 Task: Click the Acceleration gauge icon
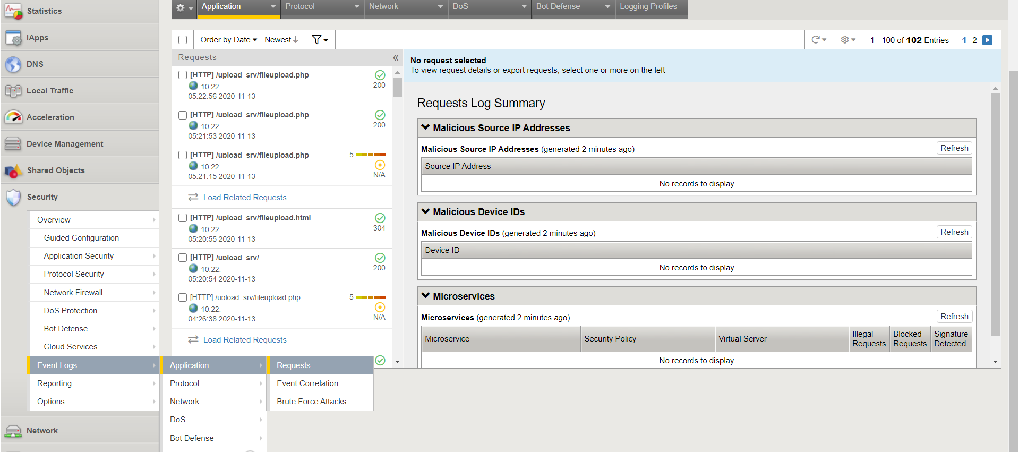click(13, 117)
